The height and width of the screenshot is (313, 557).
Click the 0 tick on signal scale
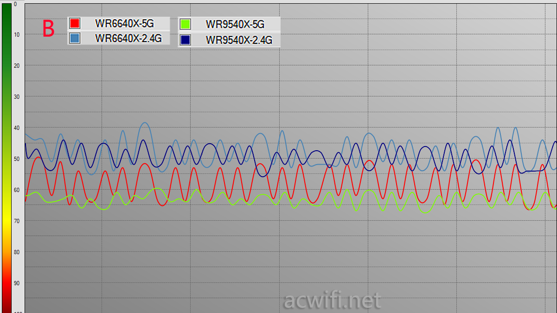tap(16, 4)
